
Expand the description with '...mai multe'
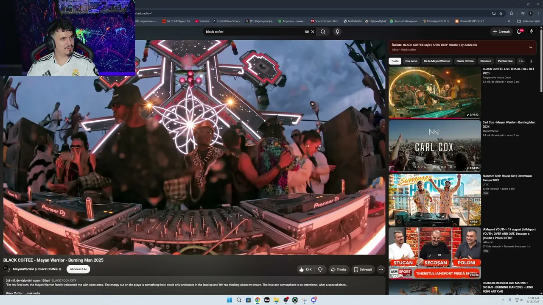click(32, 293)
